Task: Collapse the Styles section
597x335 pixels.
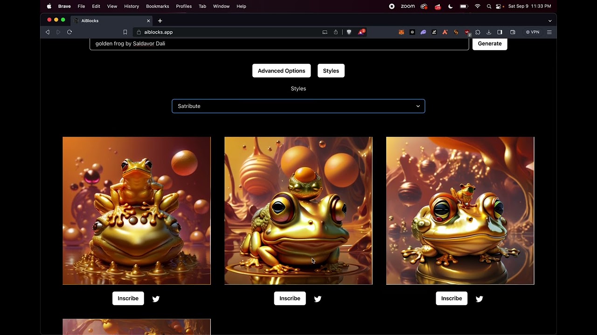Action: [x=331, y=71]
